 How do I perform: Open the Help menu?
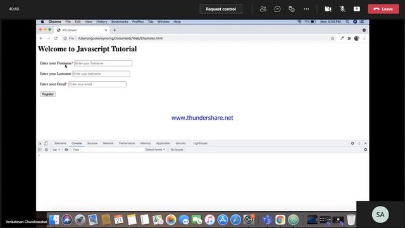click(177, 22)
